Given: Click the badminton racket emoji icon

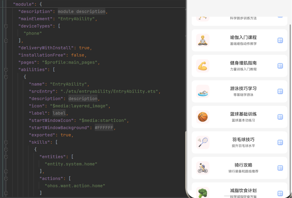Looking at the screenshot, I should [203, 143].
